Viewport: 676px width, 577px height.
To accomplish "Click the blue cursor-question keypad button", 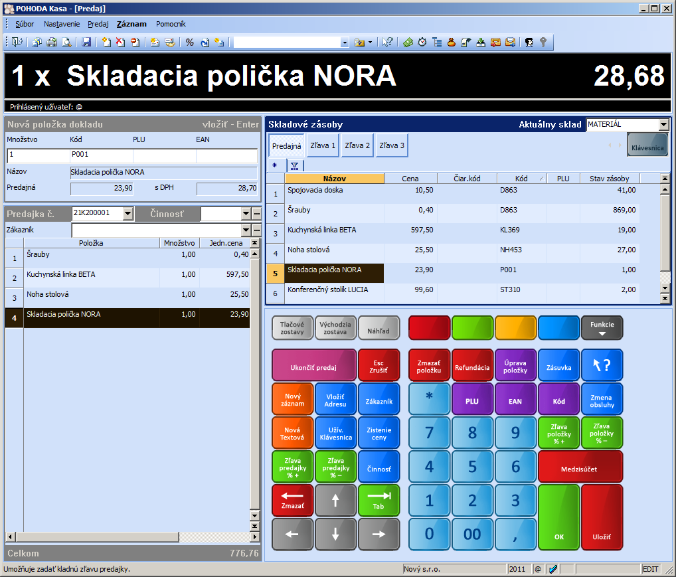I will click(602, 366).
